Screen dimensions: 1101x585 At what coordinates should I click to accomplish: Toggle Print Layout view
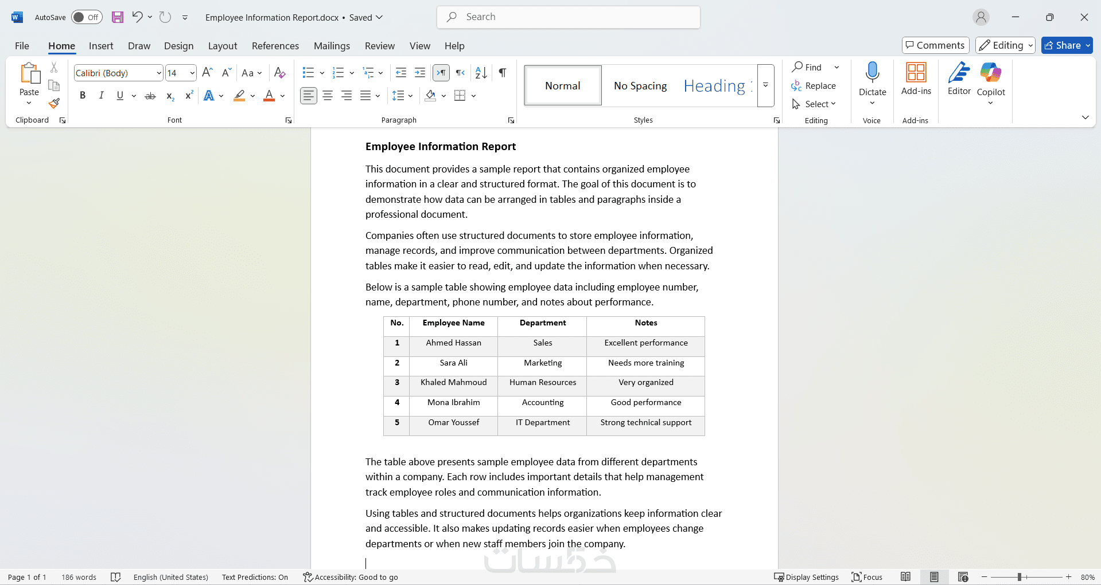[935, 577]
